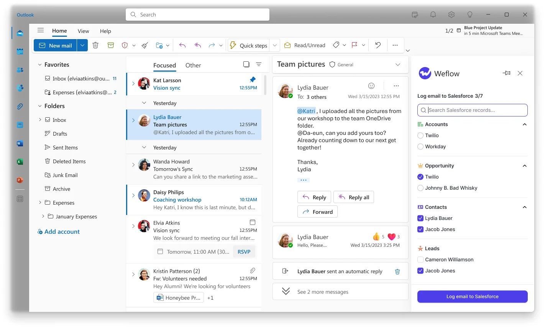The width and height of the screenshot is (545, 328).
Task: Uncheck Jacob Jones under Contacts
Action: (x=420, y=229)
